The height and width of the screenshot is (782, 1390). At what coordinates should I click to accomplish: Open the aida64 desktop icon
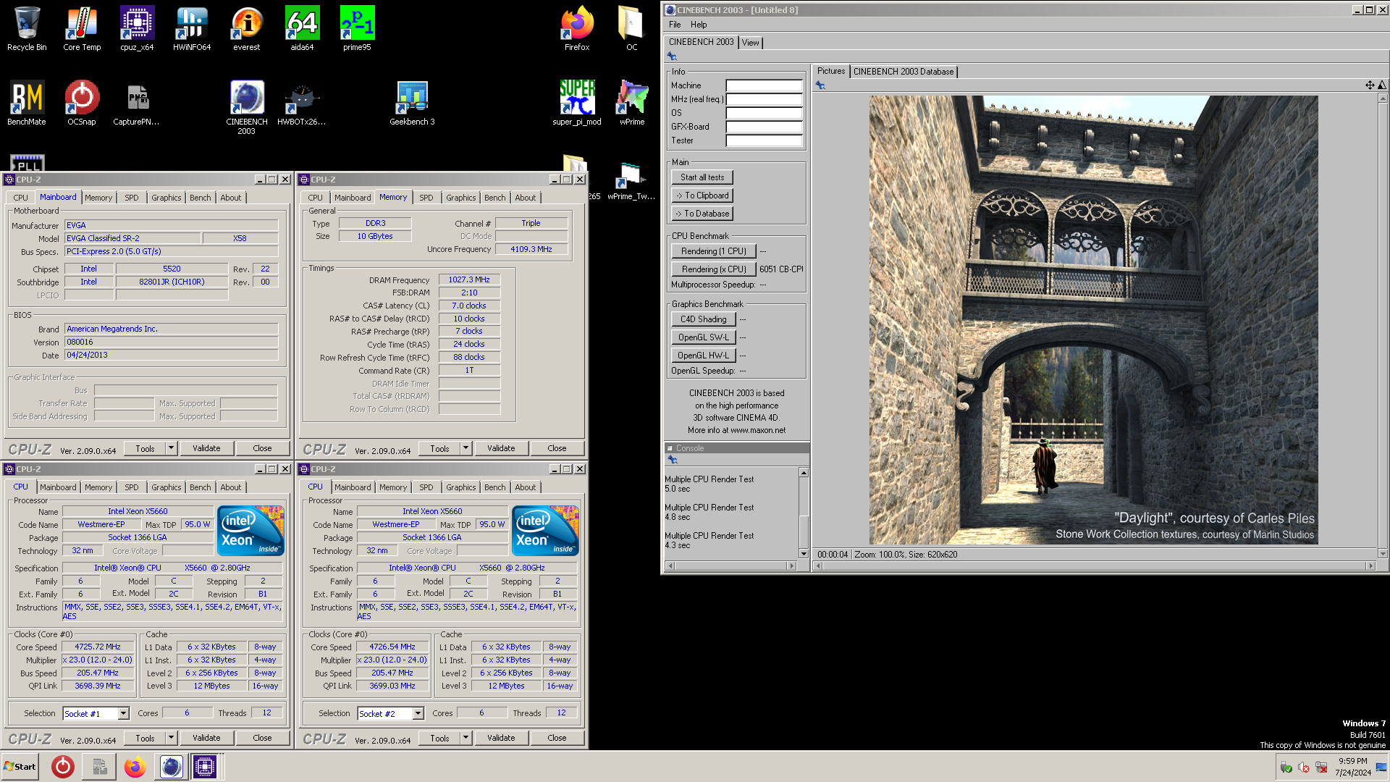pyautogui.click(x=302, y=29)
